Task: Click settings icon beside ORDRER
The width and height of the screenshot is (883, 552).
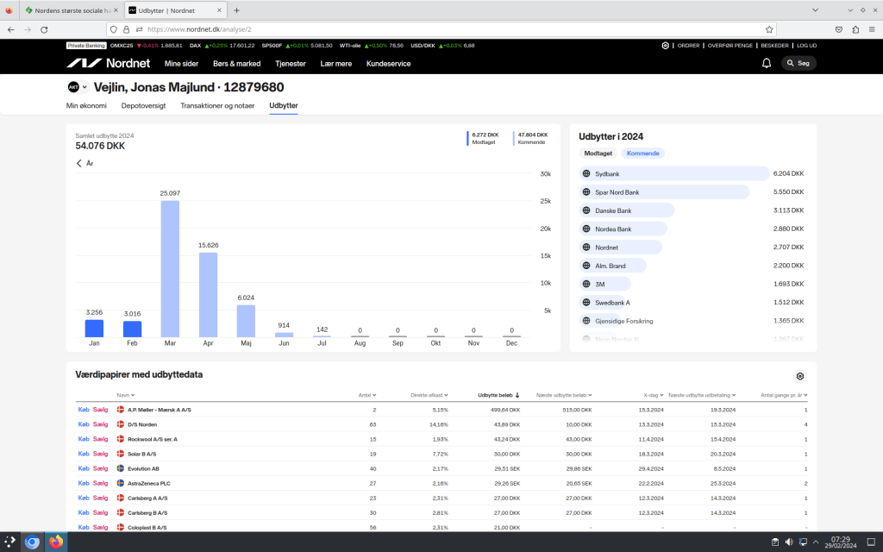Action: point(665,45)
